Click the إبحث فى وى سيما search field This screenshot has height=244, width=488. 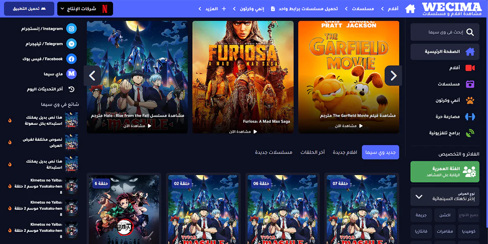click(x=445, y=32)
